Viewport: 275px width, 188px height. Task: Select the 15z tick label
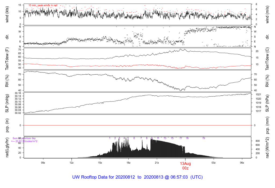(100, 163)
